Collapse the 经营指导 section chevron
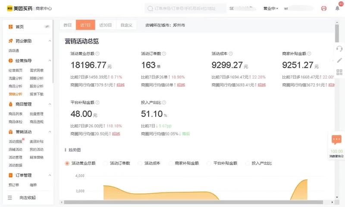The image size is (345, 207). click(50, 60)
